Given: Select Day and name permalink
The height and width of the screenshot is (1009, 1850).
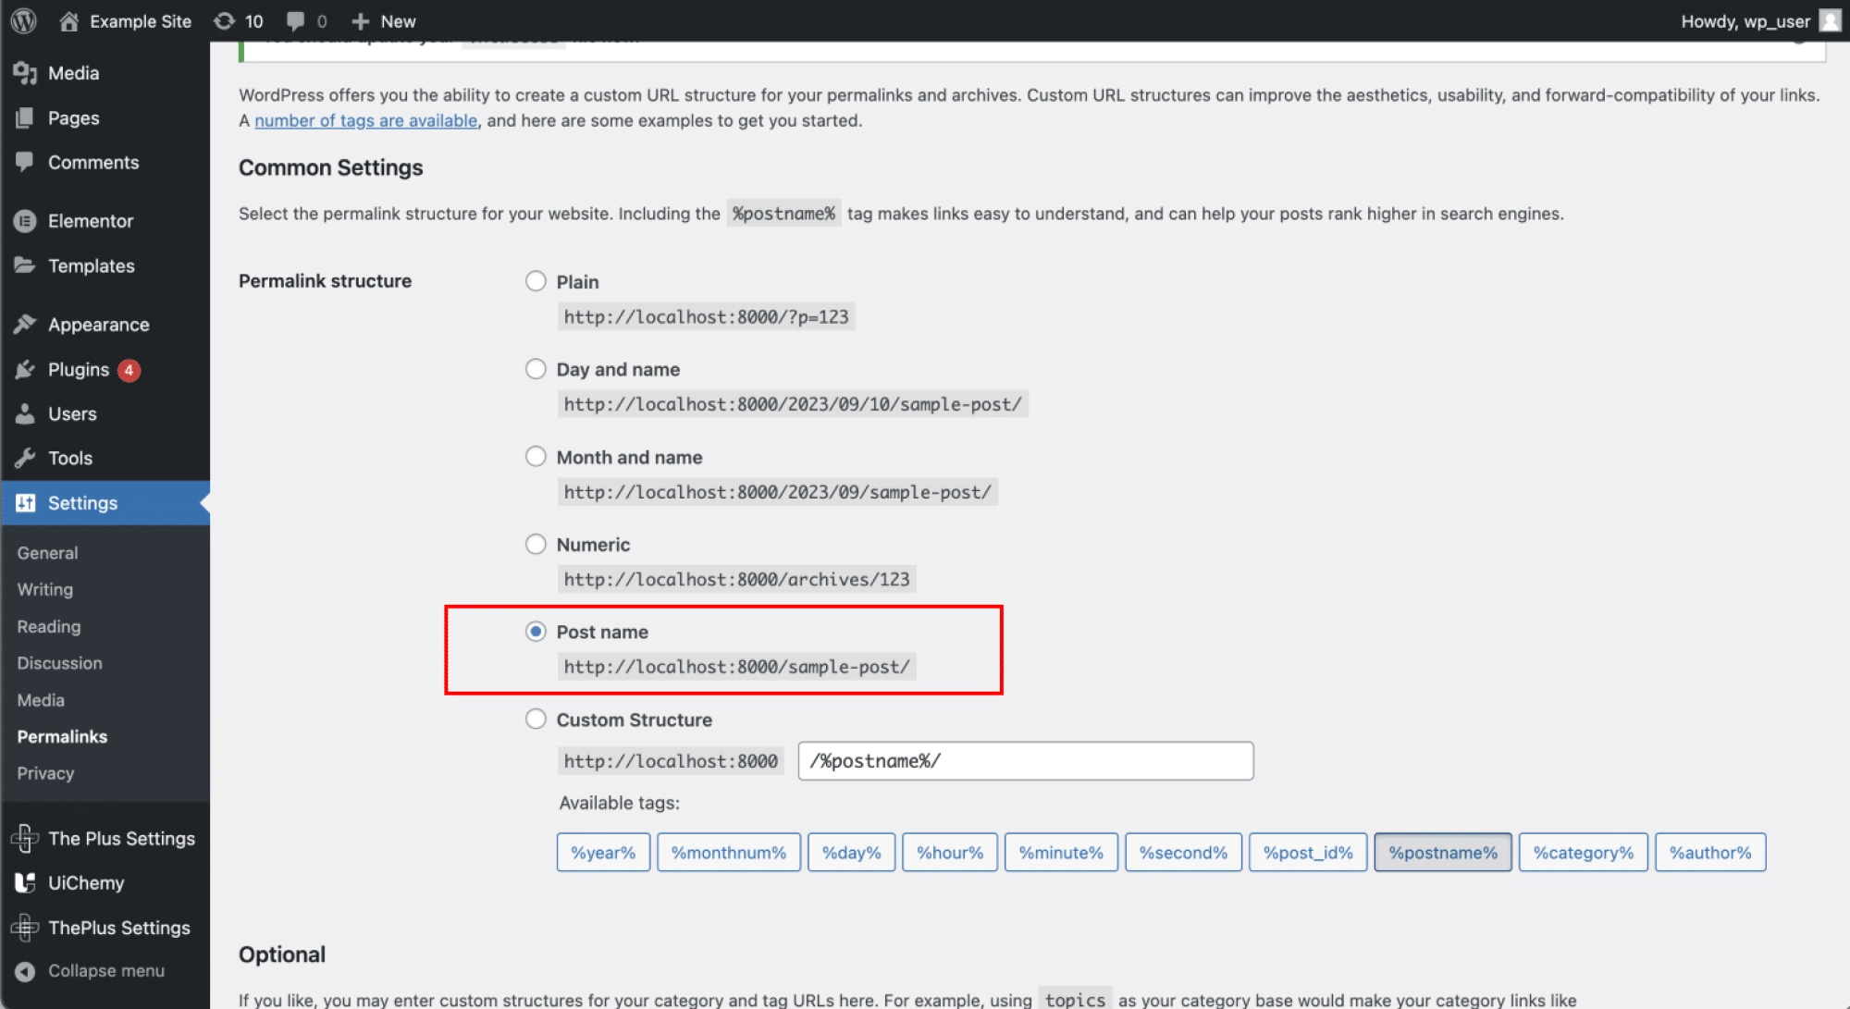Looking at the screenshot, I should tap(536, 369).
